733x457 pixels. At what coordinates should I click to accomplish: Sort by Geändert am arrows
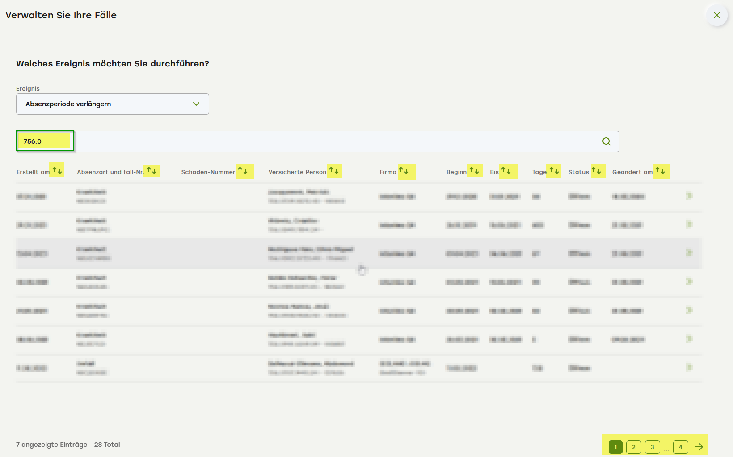pyautogui.click(x=660, y=170)
